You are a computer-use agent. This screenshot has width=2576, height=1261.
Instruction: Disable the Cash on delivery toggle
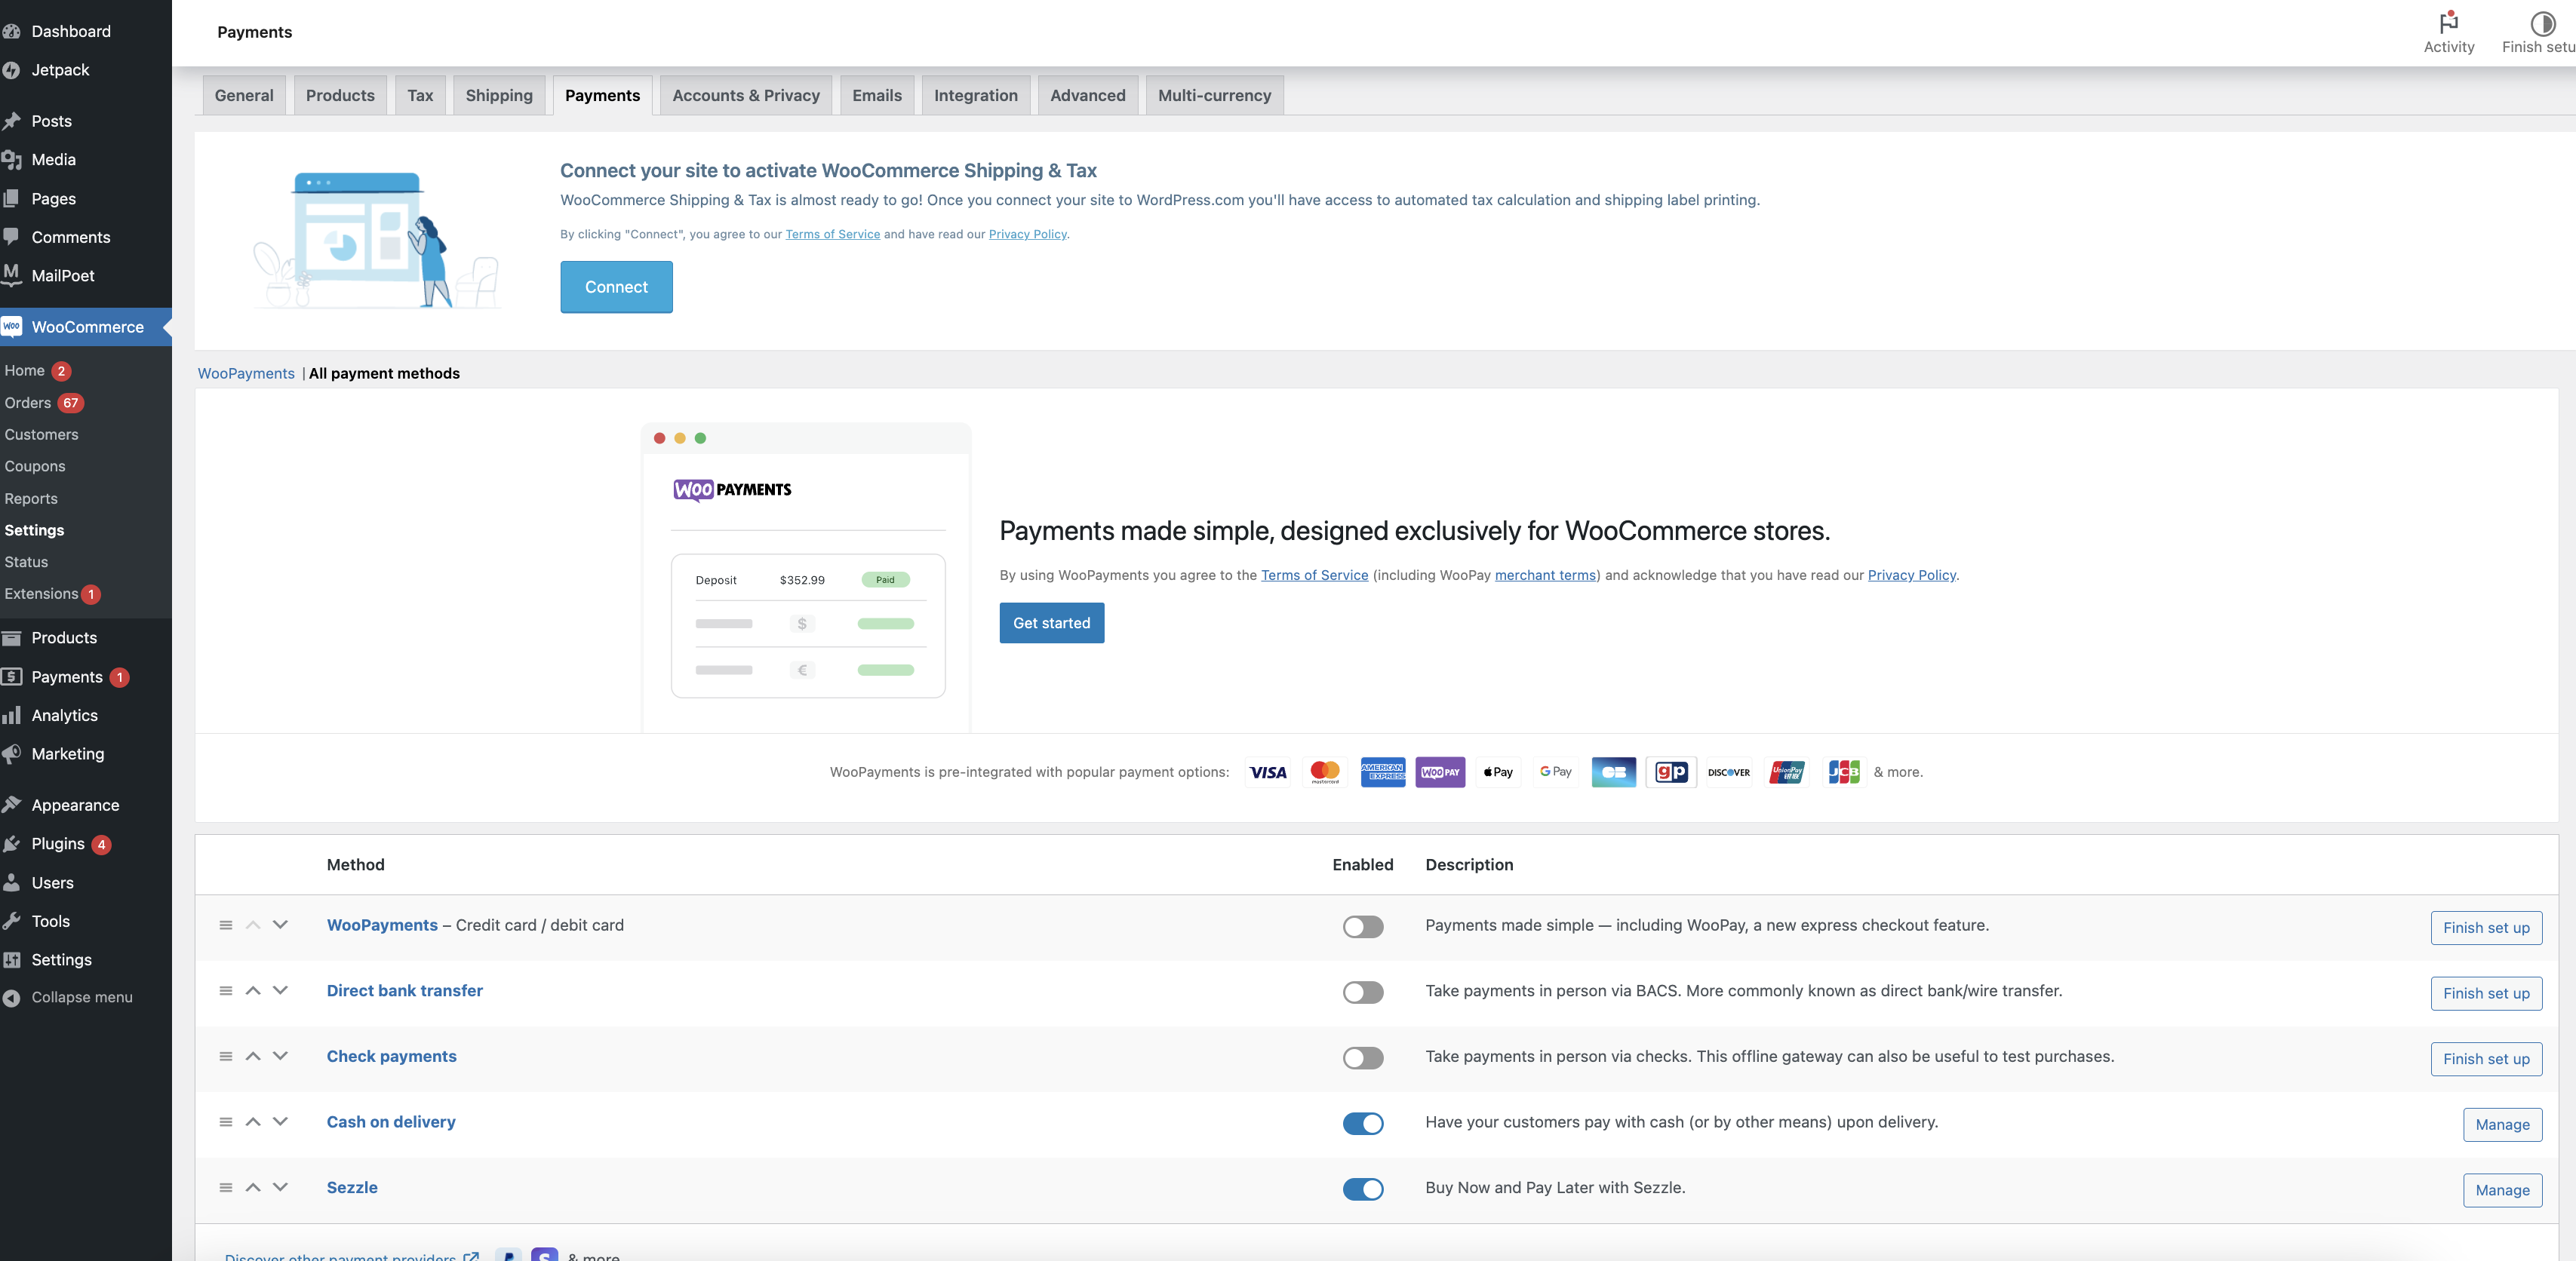(1362, 1124)
